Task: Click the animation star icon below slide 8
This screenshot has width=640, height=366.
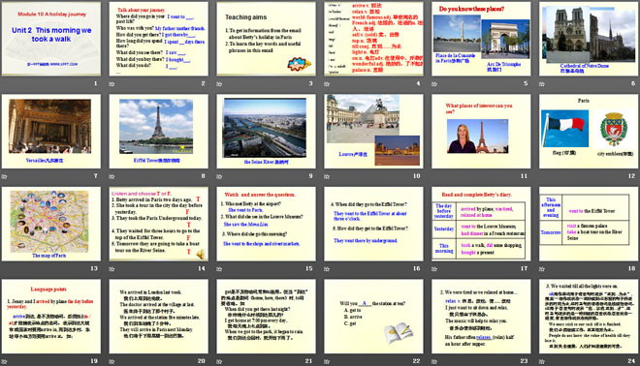Action: pos(112,176)
